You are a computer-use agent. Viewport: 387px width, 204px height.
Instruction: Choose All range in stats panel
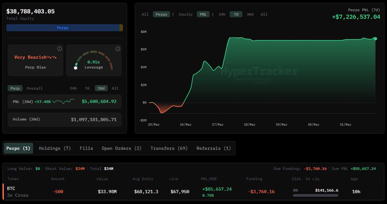pos(115,88)
